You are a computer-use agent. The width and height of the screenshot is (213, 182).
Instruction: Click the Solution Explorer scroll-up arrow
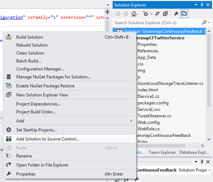point(209,31)
